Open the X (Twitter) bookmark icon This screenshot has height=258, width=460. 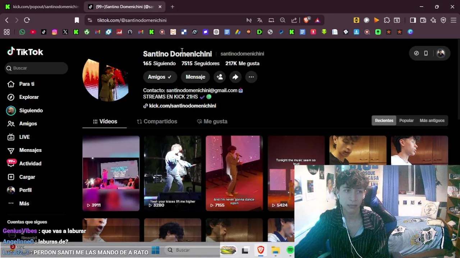tap(65, 32)
